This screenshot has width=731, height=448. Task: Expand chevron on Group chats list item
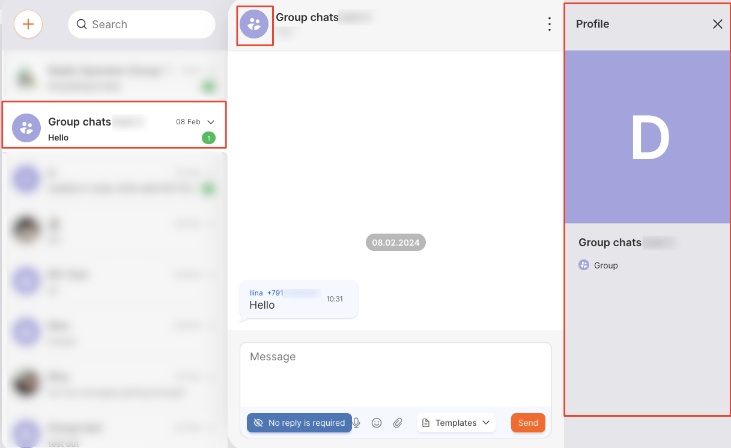point(210,122)
